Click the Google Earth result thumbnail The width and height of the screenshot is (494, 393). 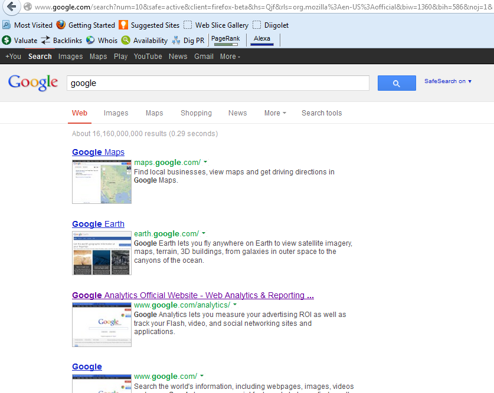pyautogui.click(x=102, y=253)
